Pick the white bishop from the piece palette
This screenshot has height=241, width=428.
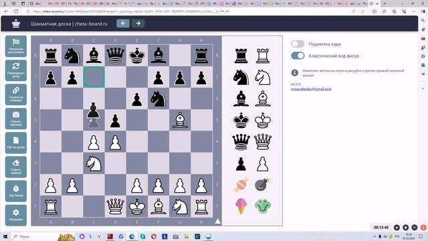263,98
